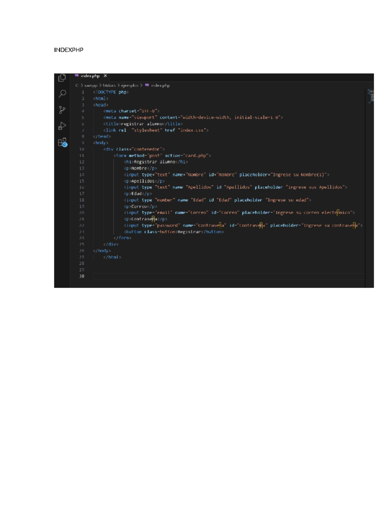Click the C: drive breadcrumb segment

click(x=77, y=86)
